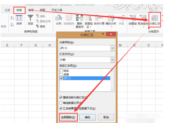This screenshot has height=123, width=169.
Task: Click Subtotal (分类汇总) ribbon icon
Action: pos(155,20)
